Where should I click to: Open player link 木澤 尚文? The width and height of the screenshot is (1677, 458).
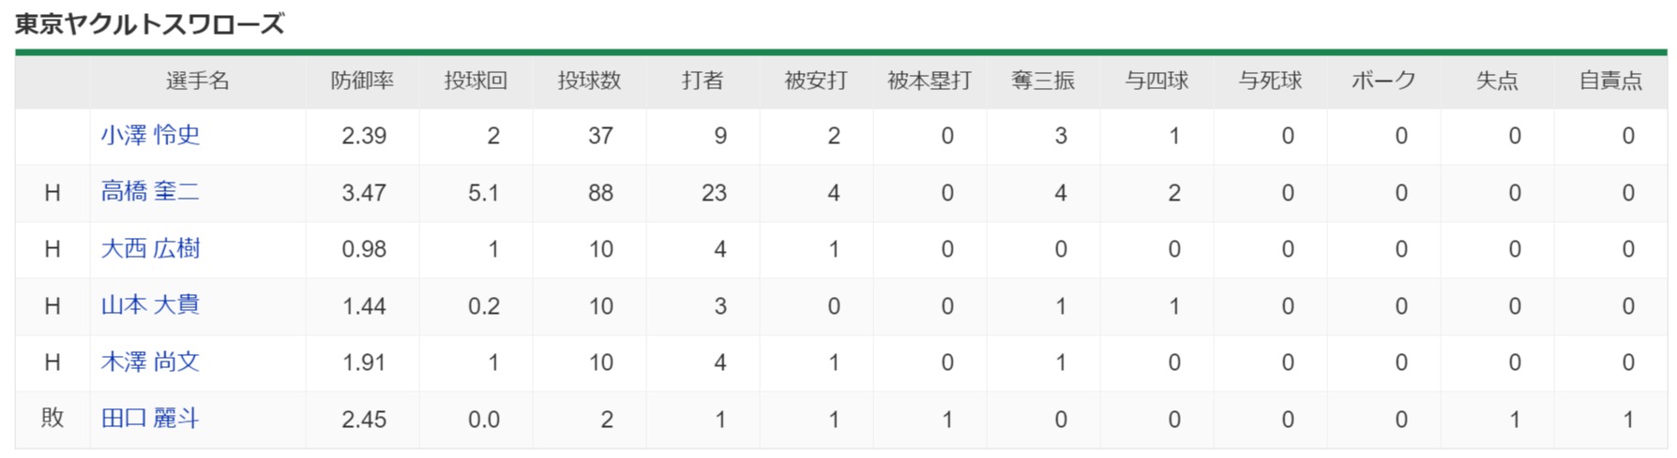(150, 362)
